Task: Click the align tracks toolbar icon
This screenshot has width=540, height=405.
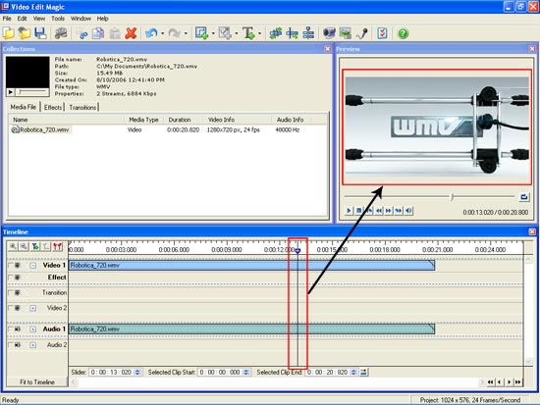Action: (308, 33)
